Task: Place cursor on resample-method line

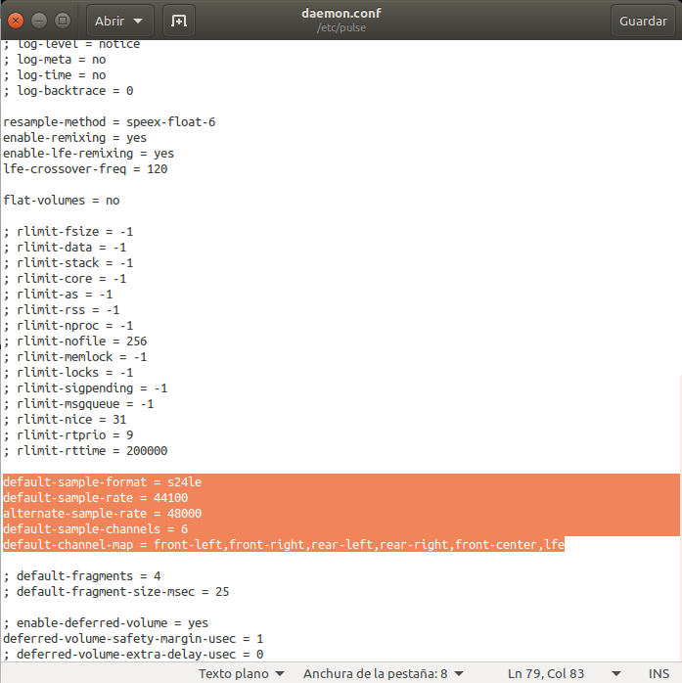Action: (x=109, y=122)
